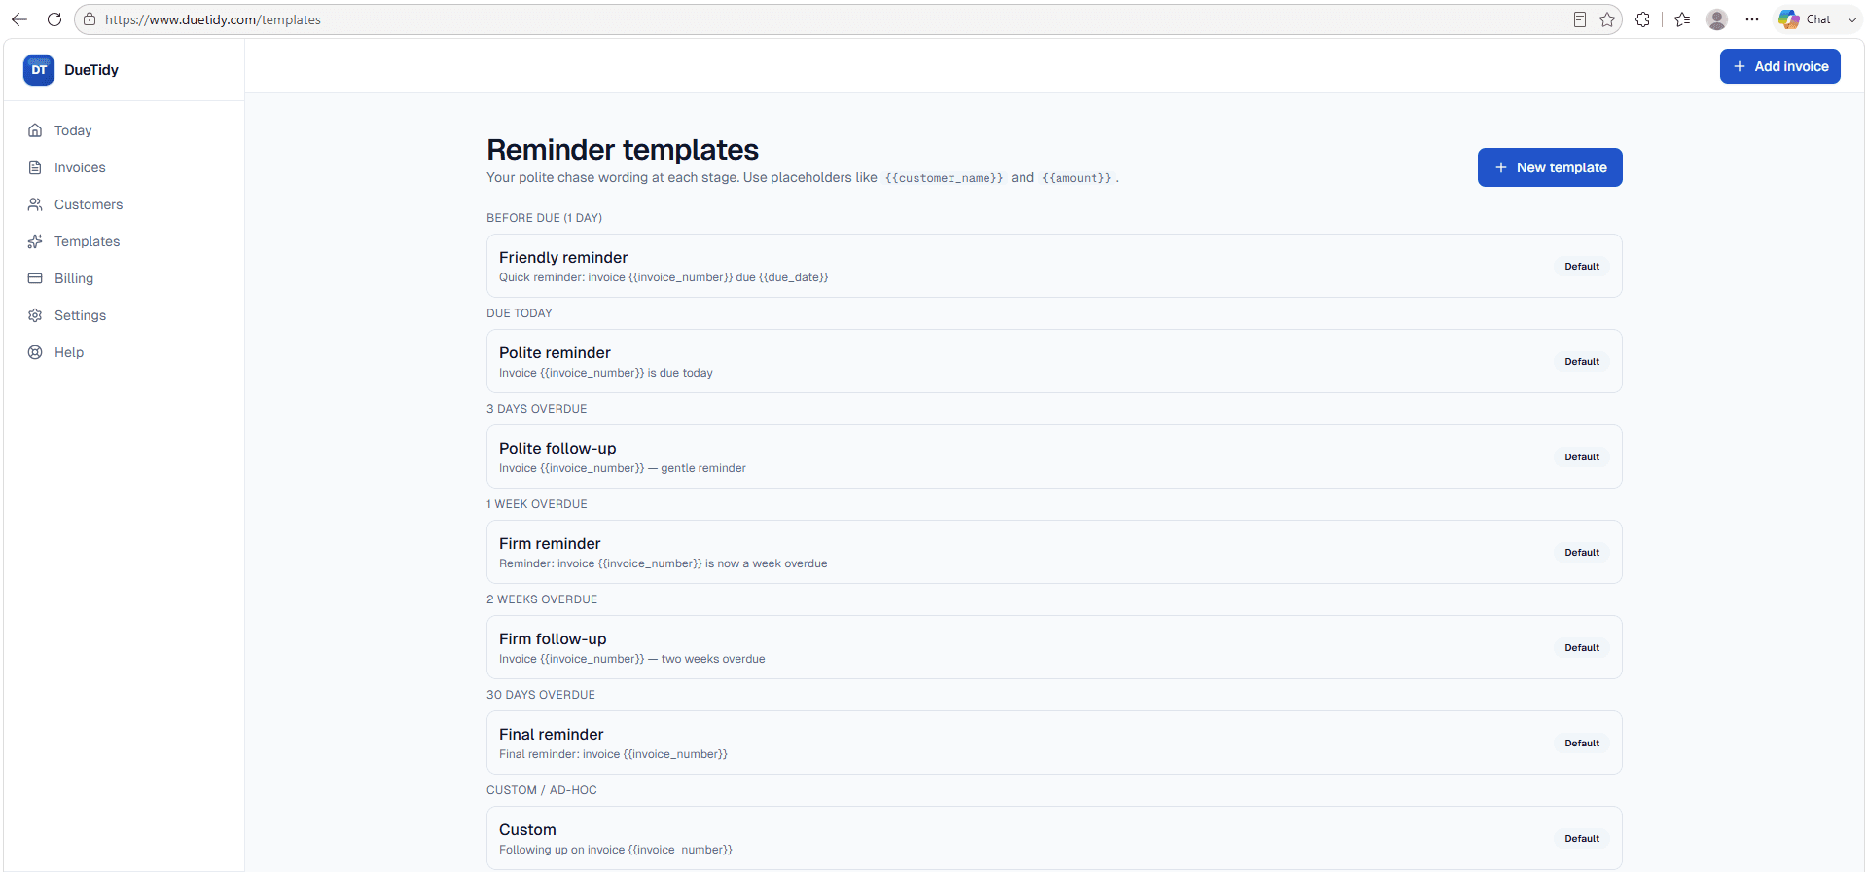This screenshot has height=872, width=1867.
Task: Open browser extensions puzzle icon
Action: [x=1643, y=19]
